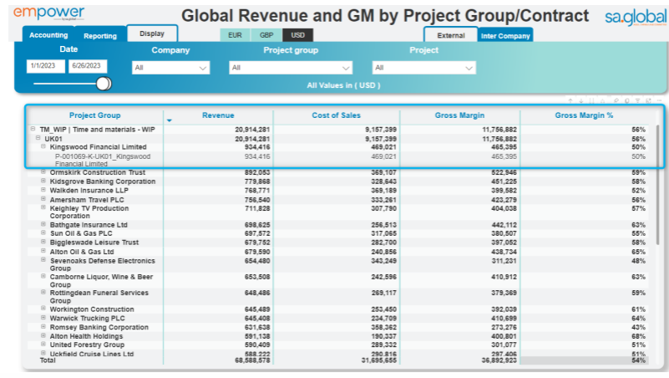Image resolution: width=669 pixels, height=378 pixels.
Task: Switch to the Reporting tab
Action: click(x=100, y=36)
